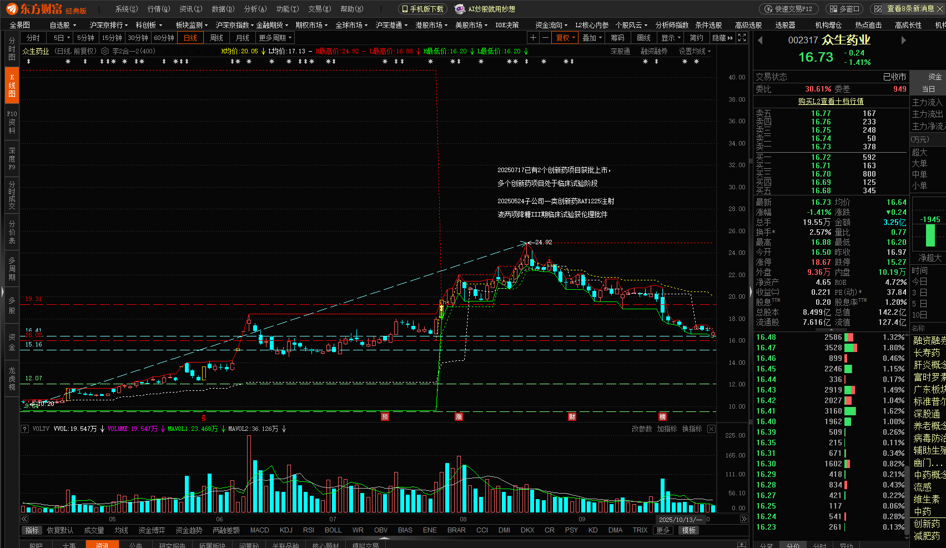Click 换指标 in volume panel
This screenshot has width=946, height=548.
[x=692, y=429]
